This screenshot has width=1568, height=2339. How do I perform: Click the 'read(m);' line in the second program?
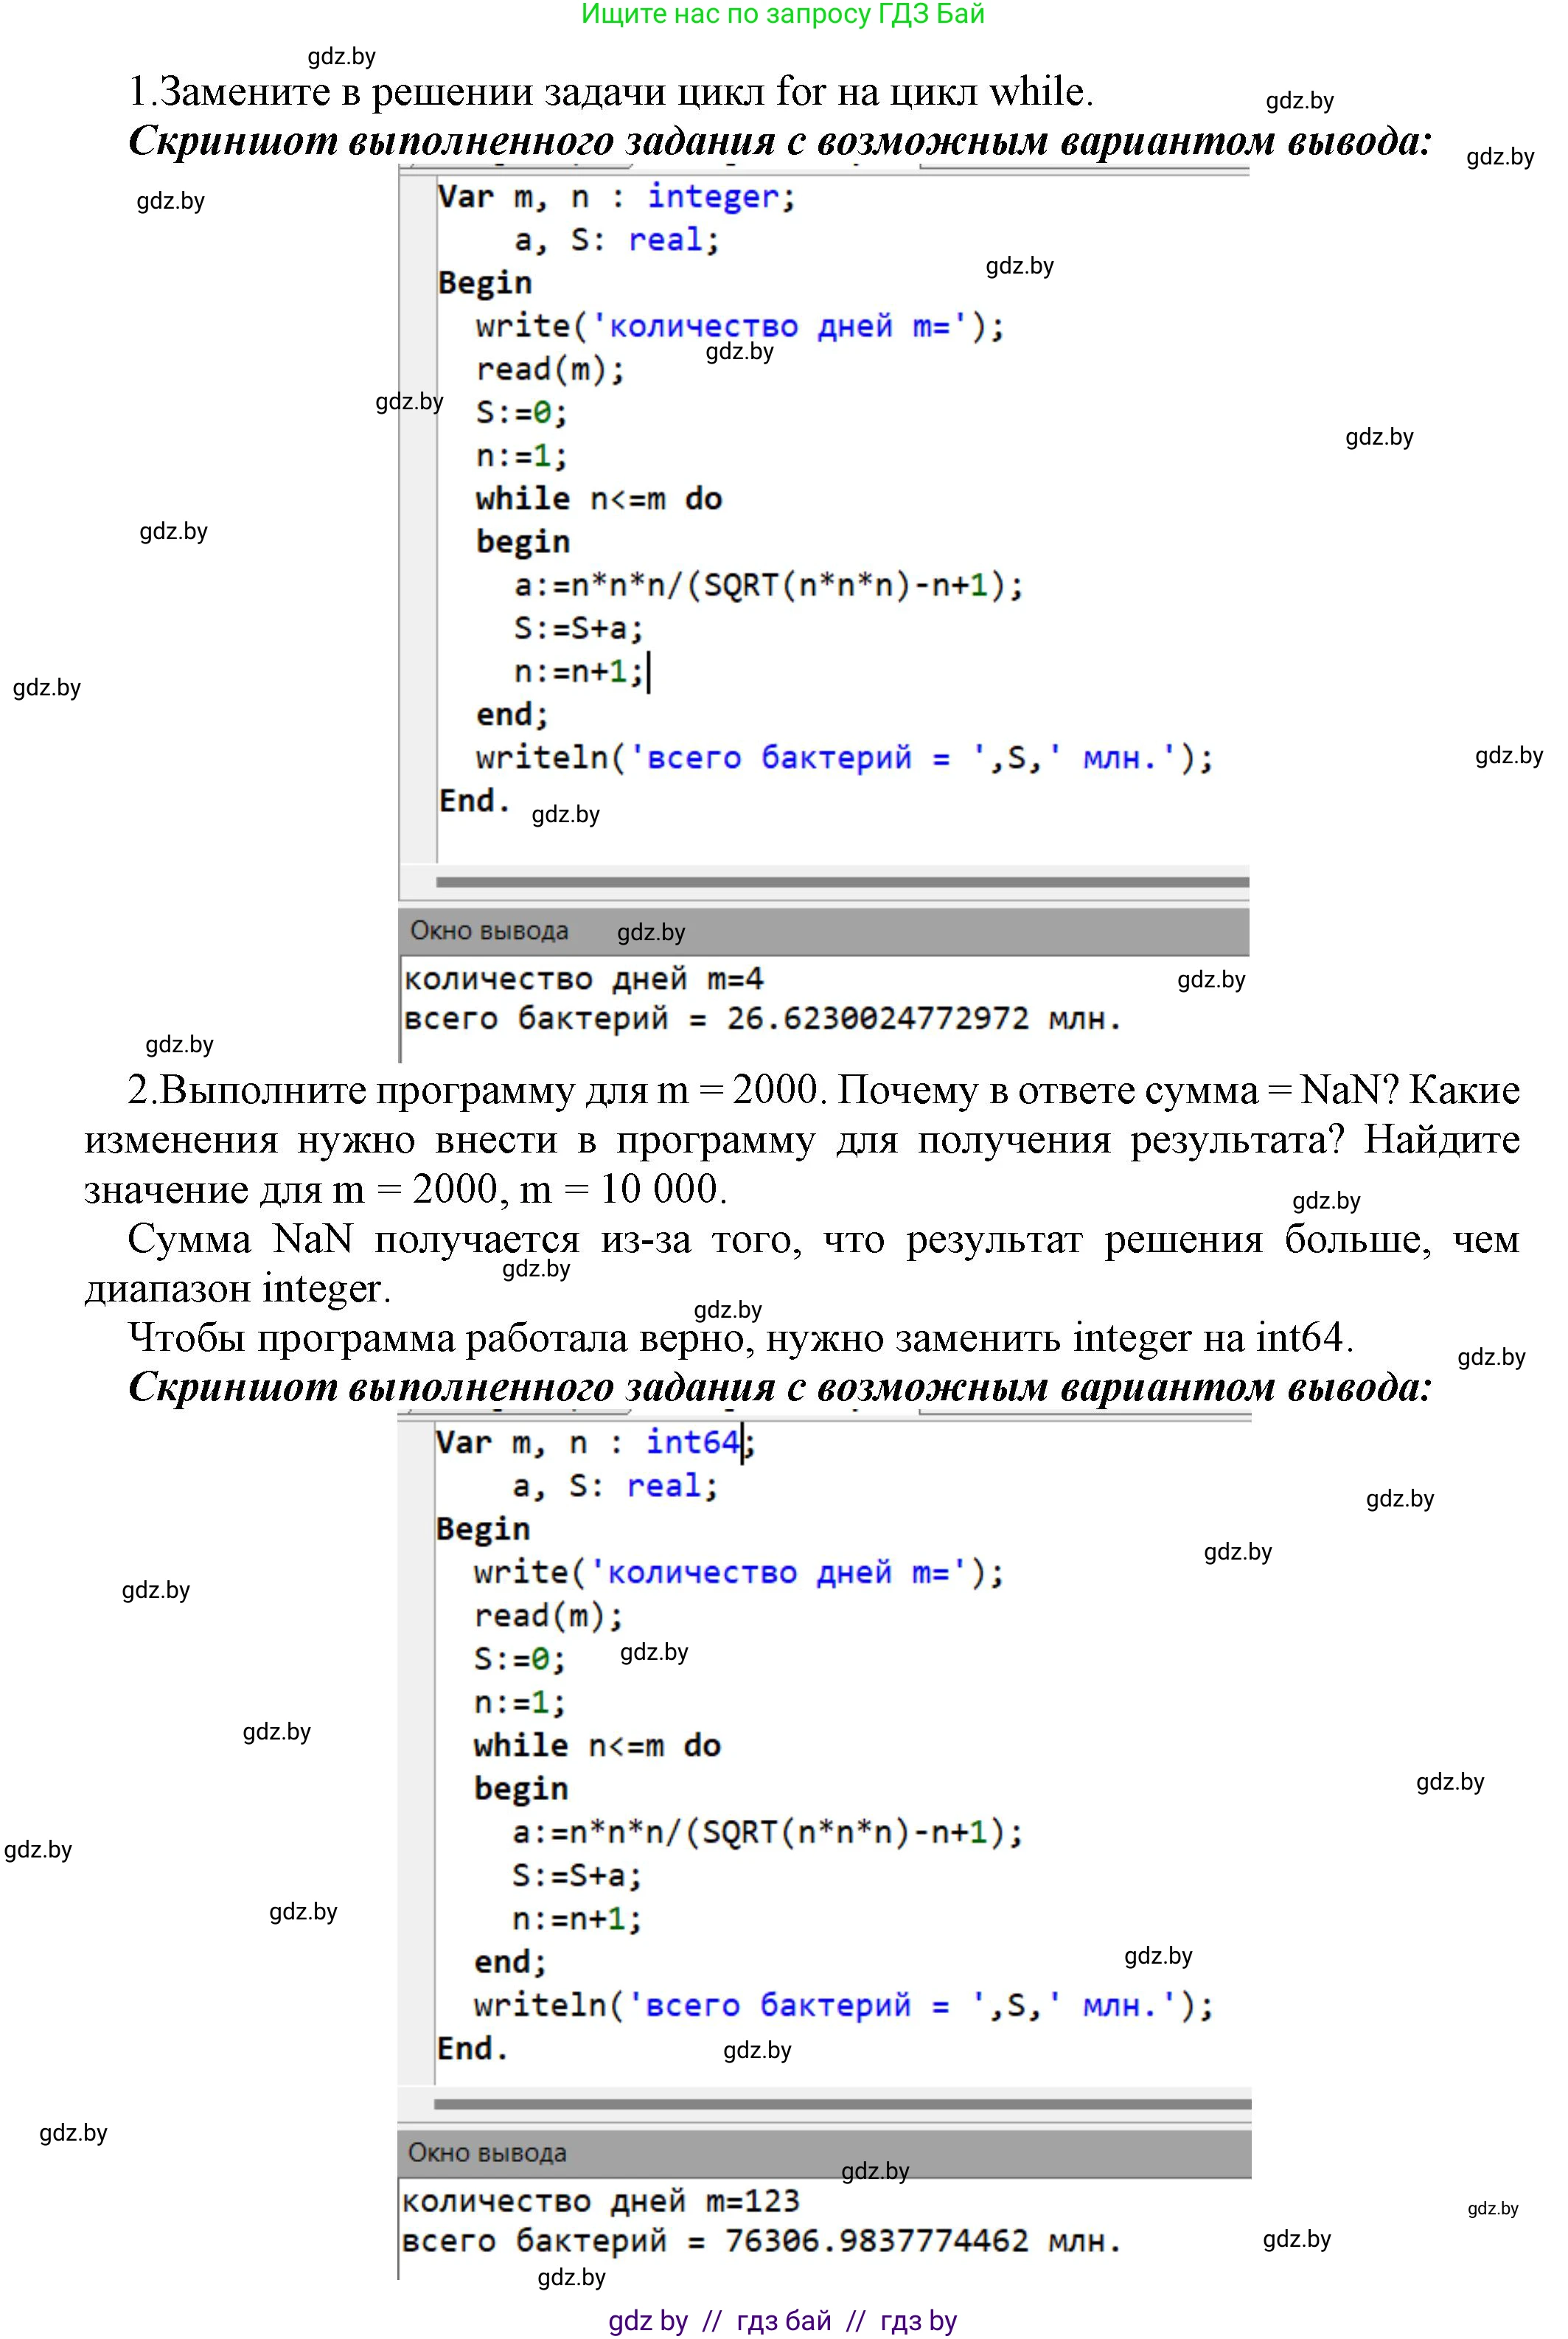548,1616
